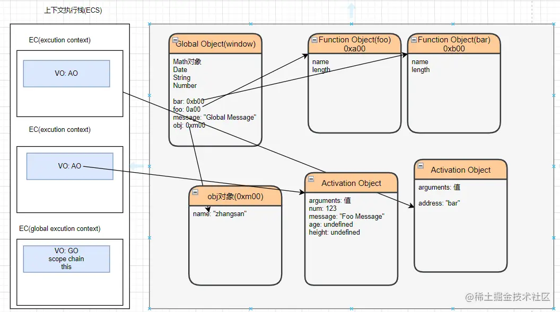Screen dimensions: 560x312
Task: Collapse the Activation Object containing address: "bar"
Action: point(421,165)
